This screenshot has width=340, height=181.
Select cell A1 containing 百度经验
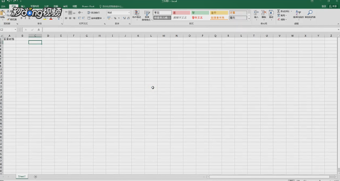tap(9, 39)
